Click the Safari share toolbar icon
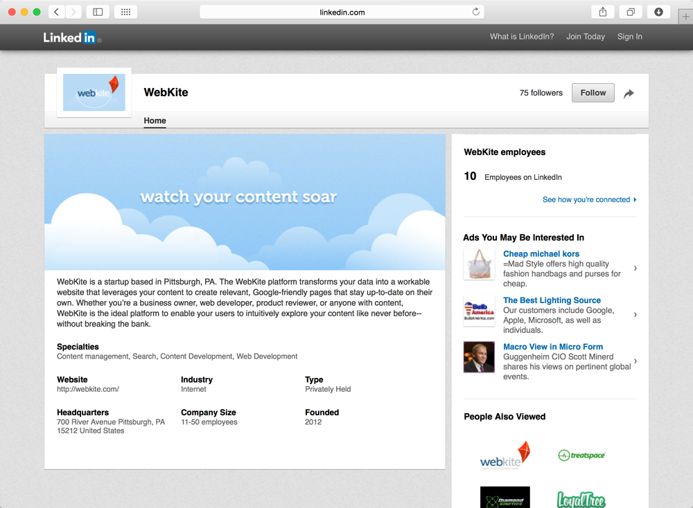693x508 pixels. pos(602,12)
